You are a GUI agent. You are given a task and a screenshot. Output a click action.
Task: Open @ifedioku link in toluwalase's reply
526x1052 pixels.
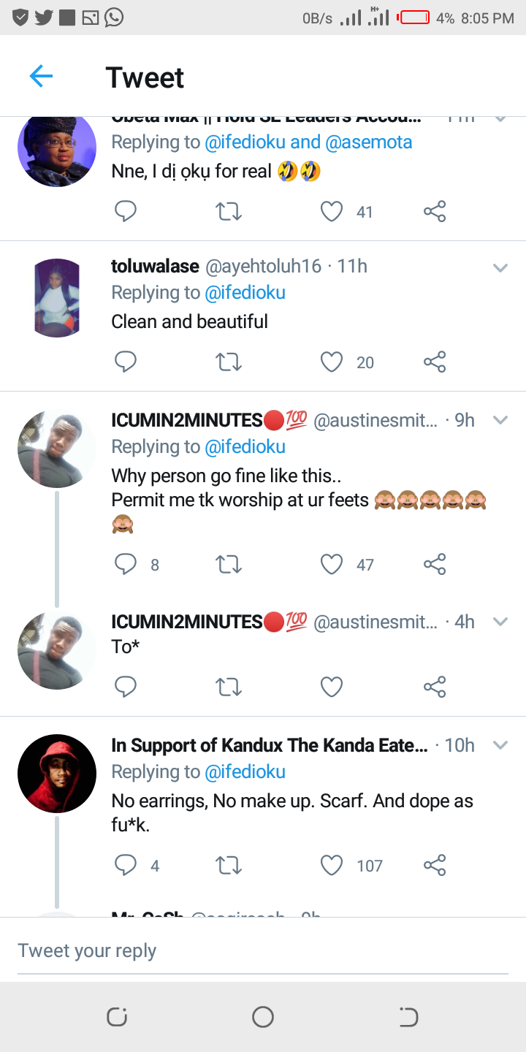(x=245, y=293)
